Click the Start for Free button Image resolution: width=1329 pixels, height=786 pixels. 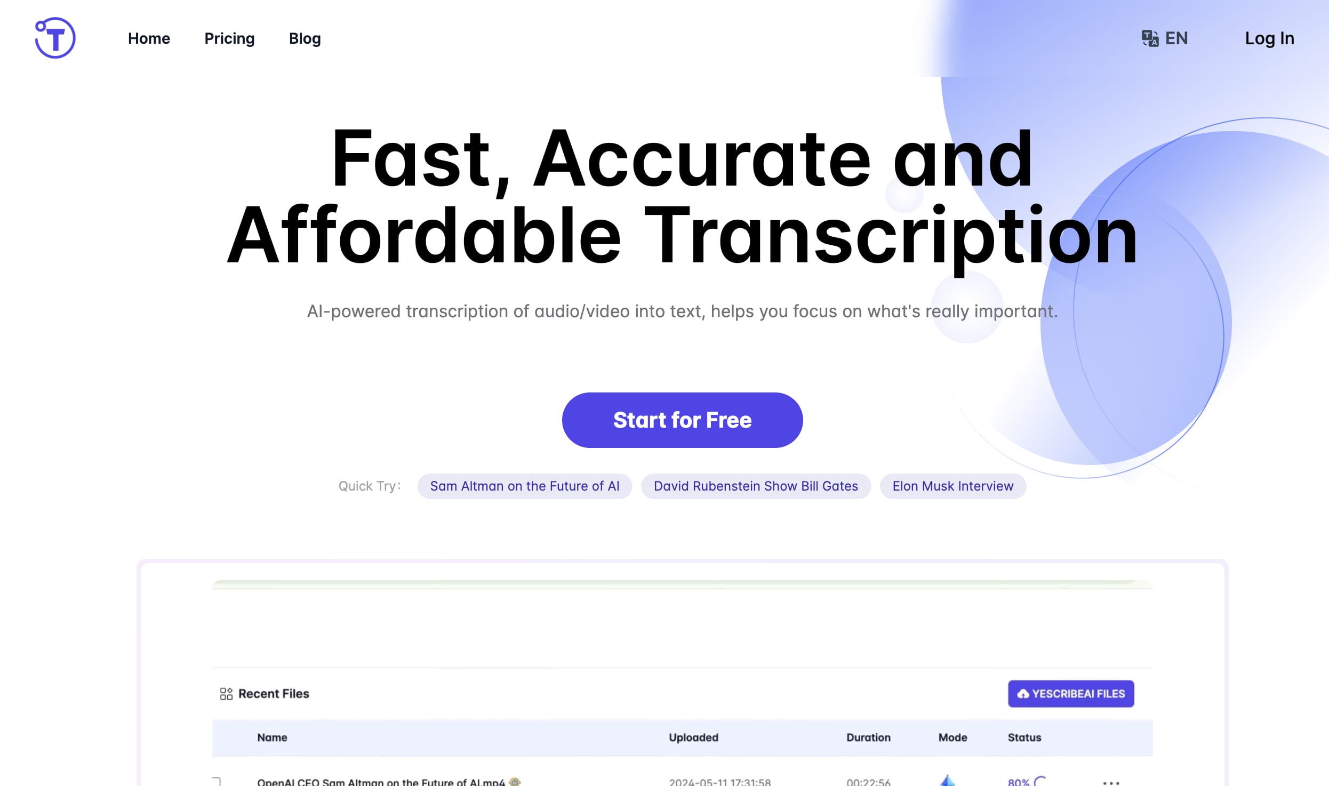click(682, 420)
